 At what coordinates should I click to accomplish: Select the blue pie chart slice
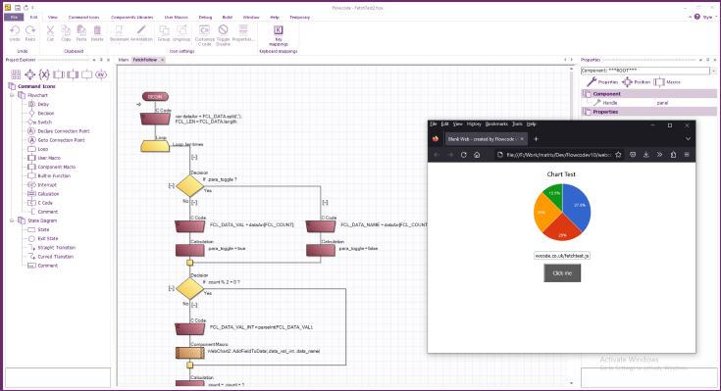(577, 209)
